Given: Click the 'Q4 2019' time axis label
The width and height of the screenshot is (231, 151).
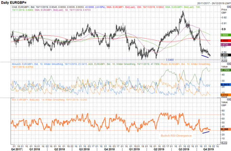Looking at the screenshot, I should click(x=209, y=149).
